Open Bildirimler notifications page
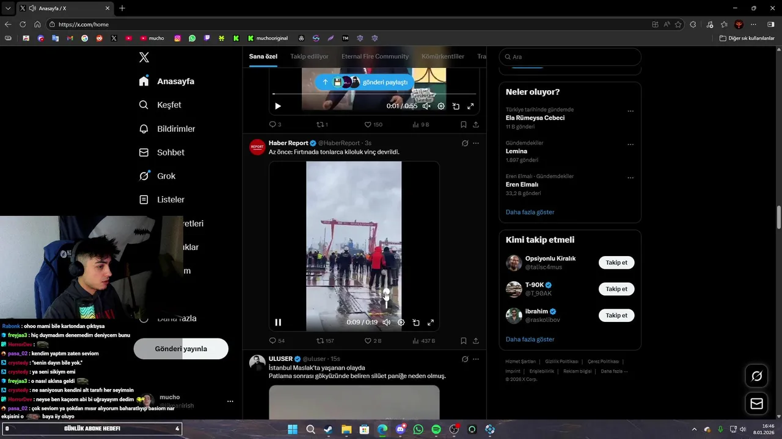 click(167, 129)
